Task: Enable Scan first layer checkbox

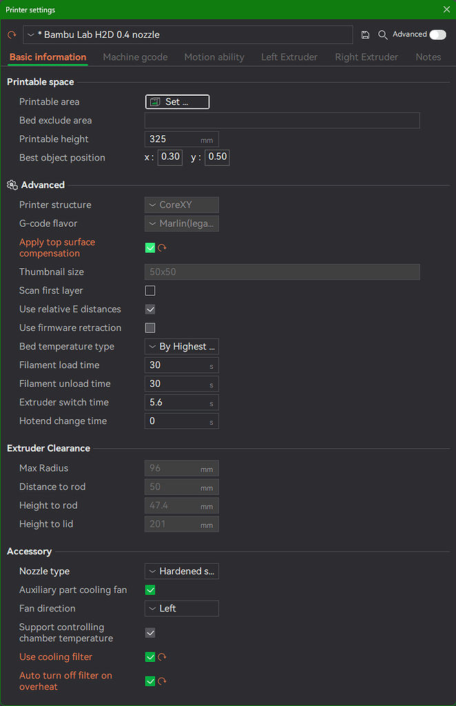Action: 150,290
